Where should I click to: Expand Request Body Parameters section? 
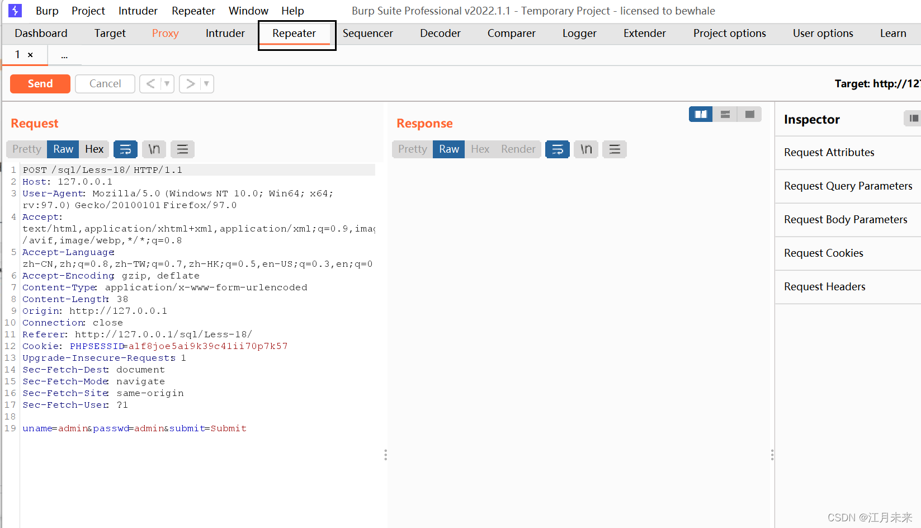click(x=848, y=220)
